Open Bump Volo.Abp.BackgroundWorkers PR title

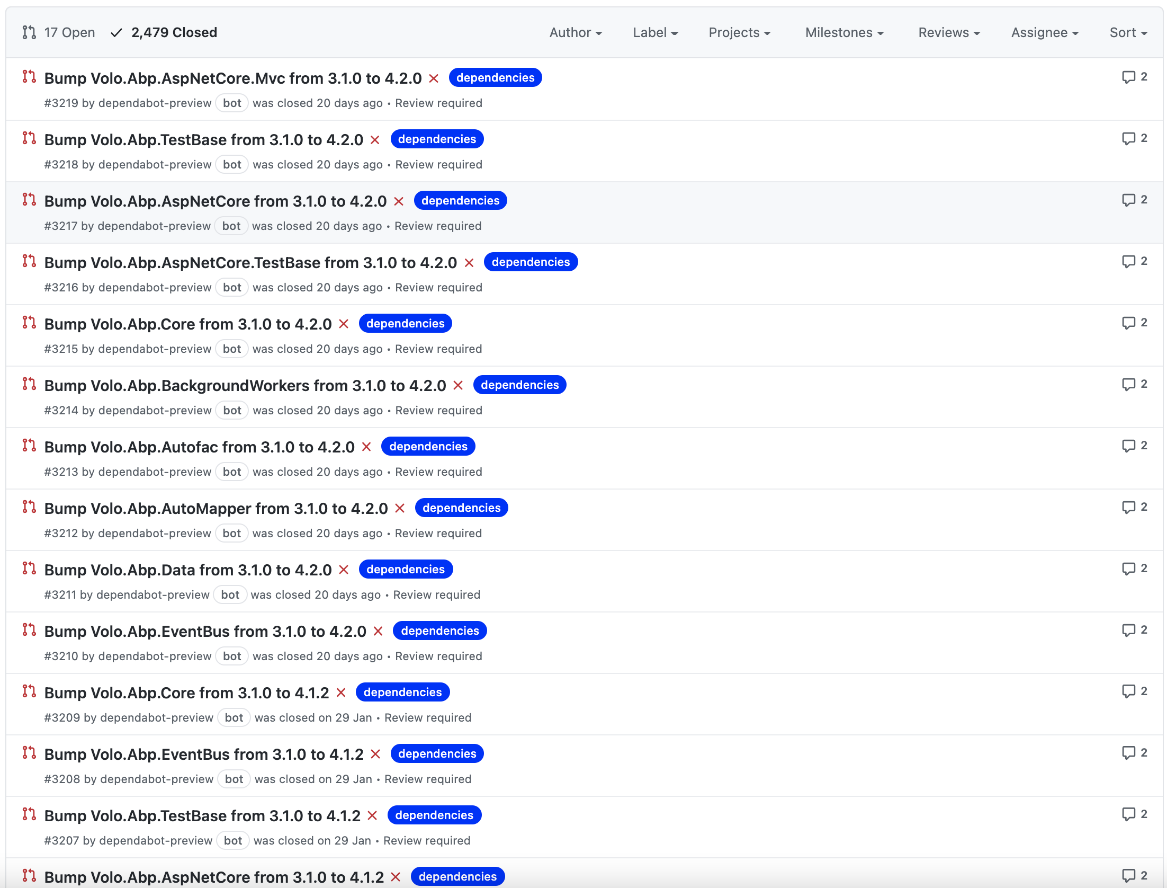point(245,386)
